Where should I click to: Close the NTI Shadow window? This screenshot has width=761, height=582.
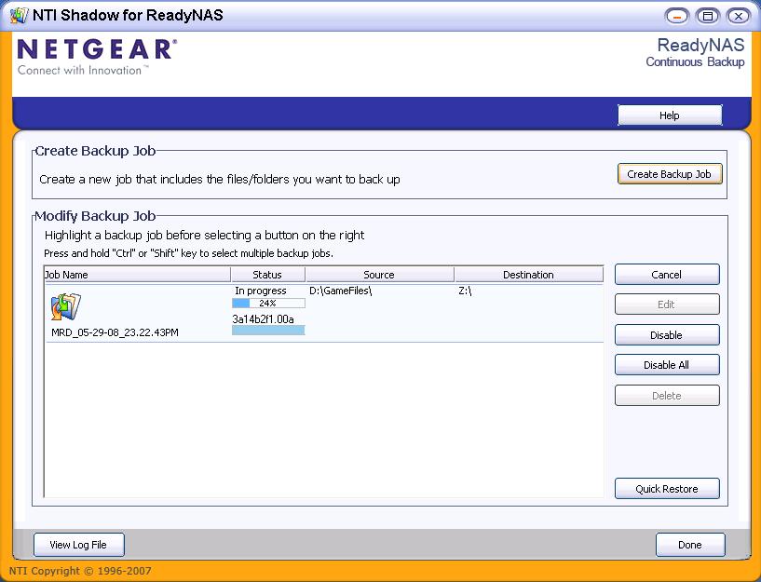(739, 16)
